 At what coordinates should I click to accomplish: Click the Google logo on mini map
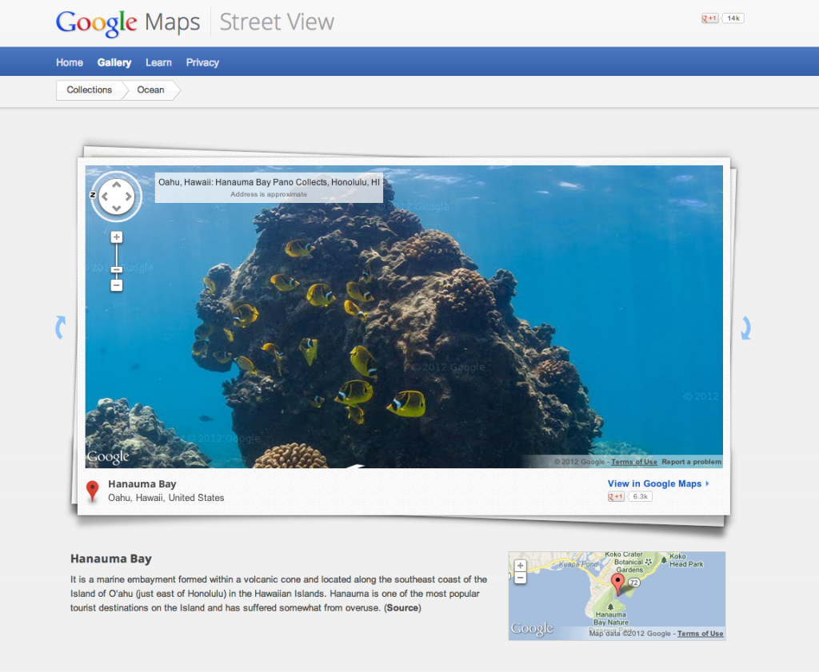tap(532, 629)
